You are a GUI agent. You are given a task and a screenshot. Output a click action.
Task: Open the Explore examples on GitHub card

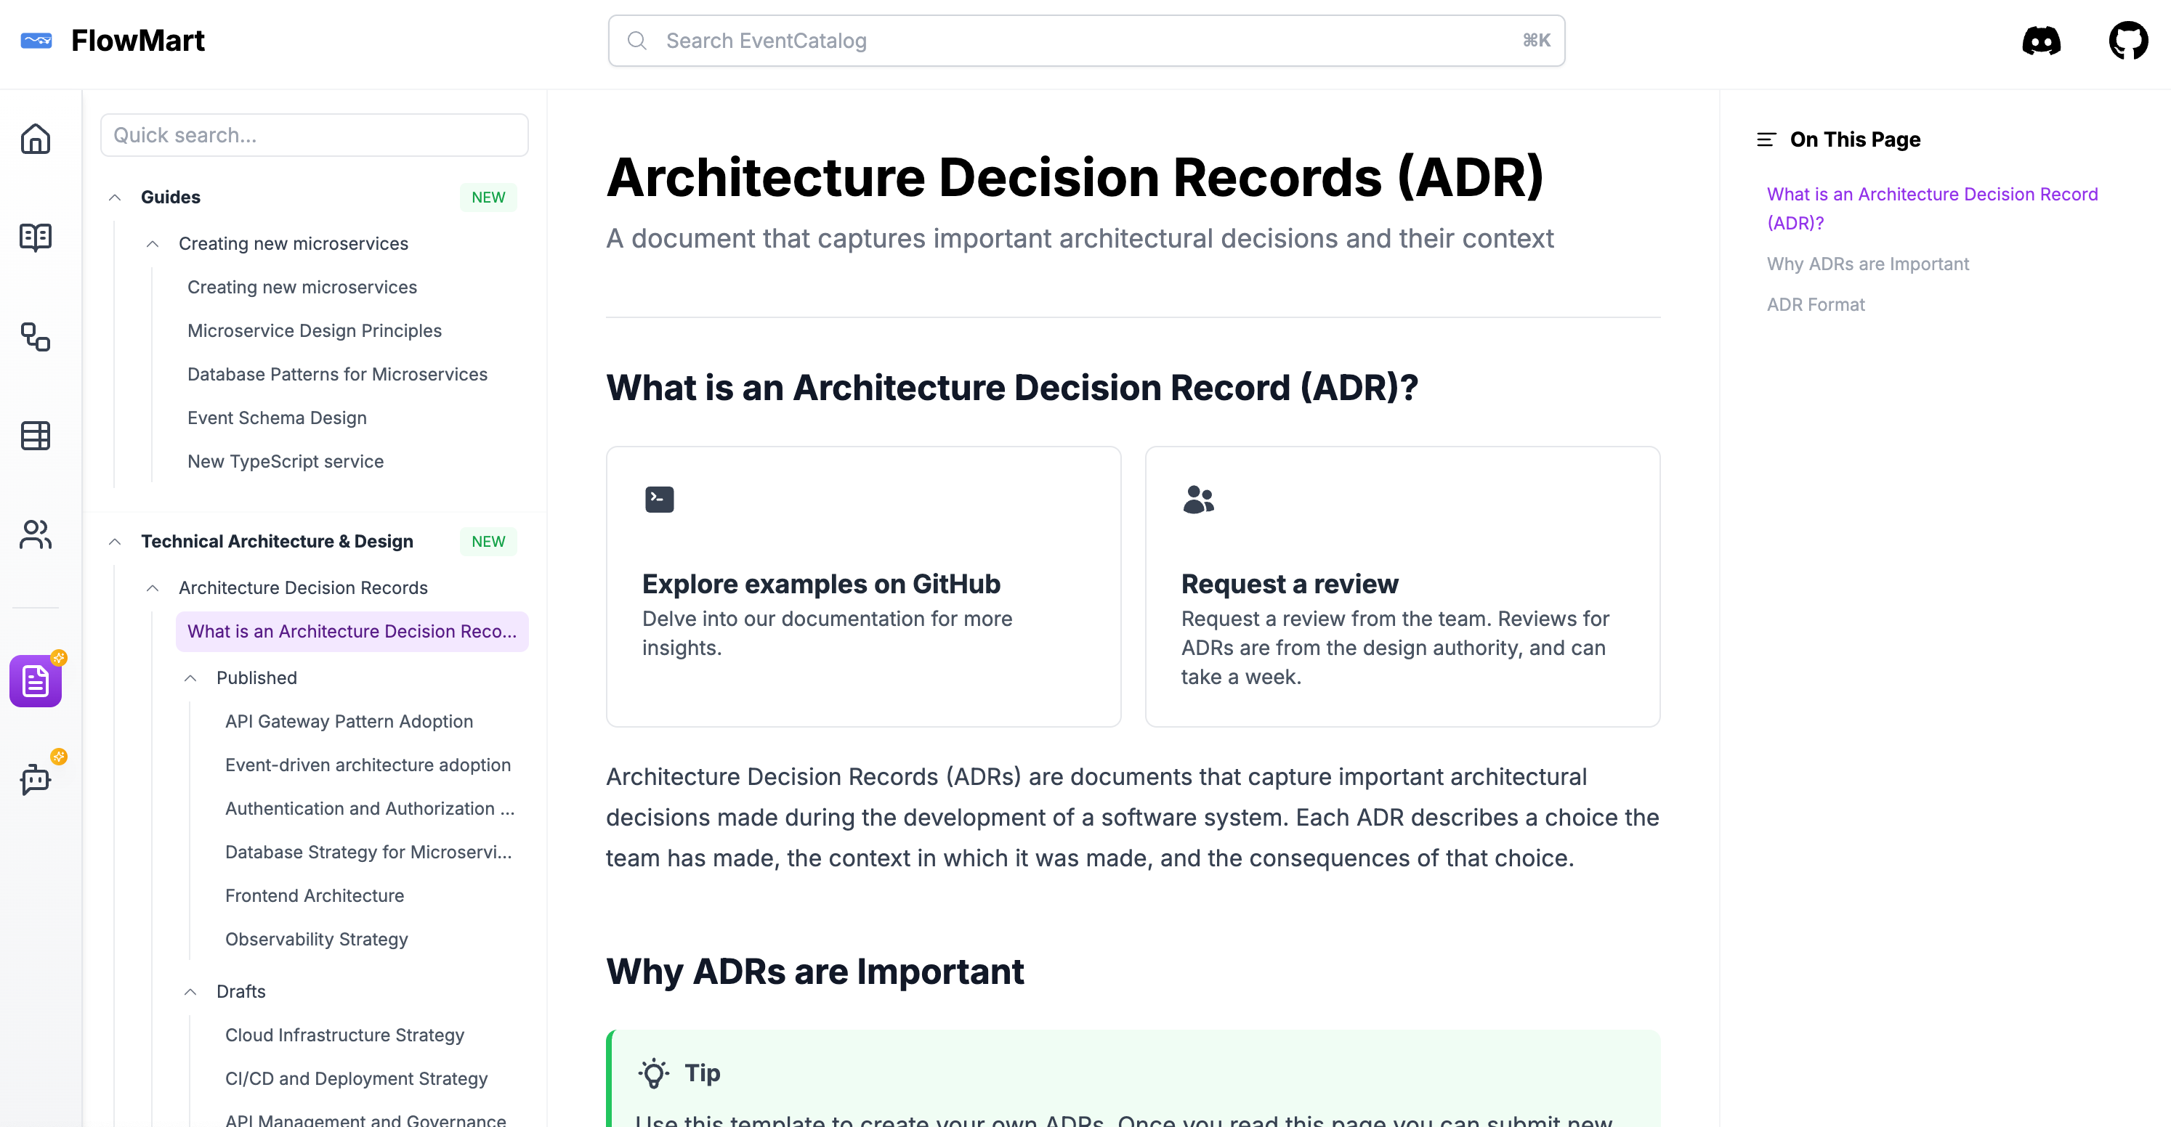pyautogui.click(x=863, y=587)
